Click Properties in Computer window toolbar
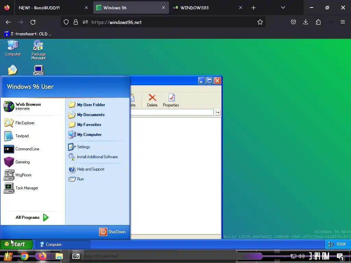 171,100
